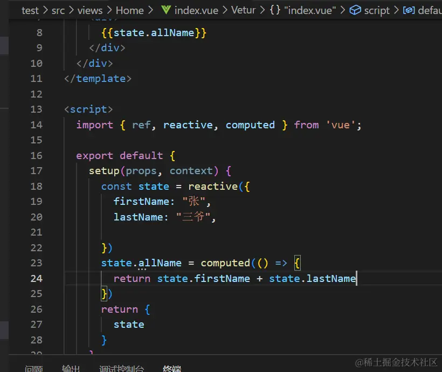The image size is (442, 372).
Task: Click the "三爷" string value
Action: coord(193,217)
